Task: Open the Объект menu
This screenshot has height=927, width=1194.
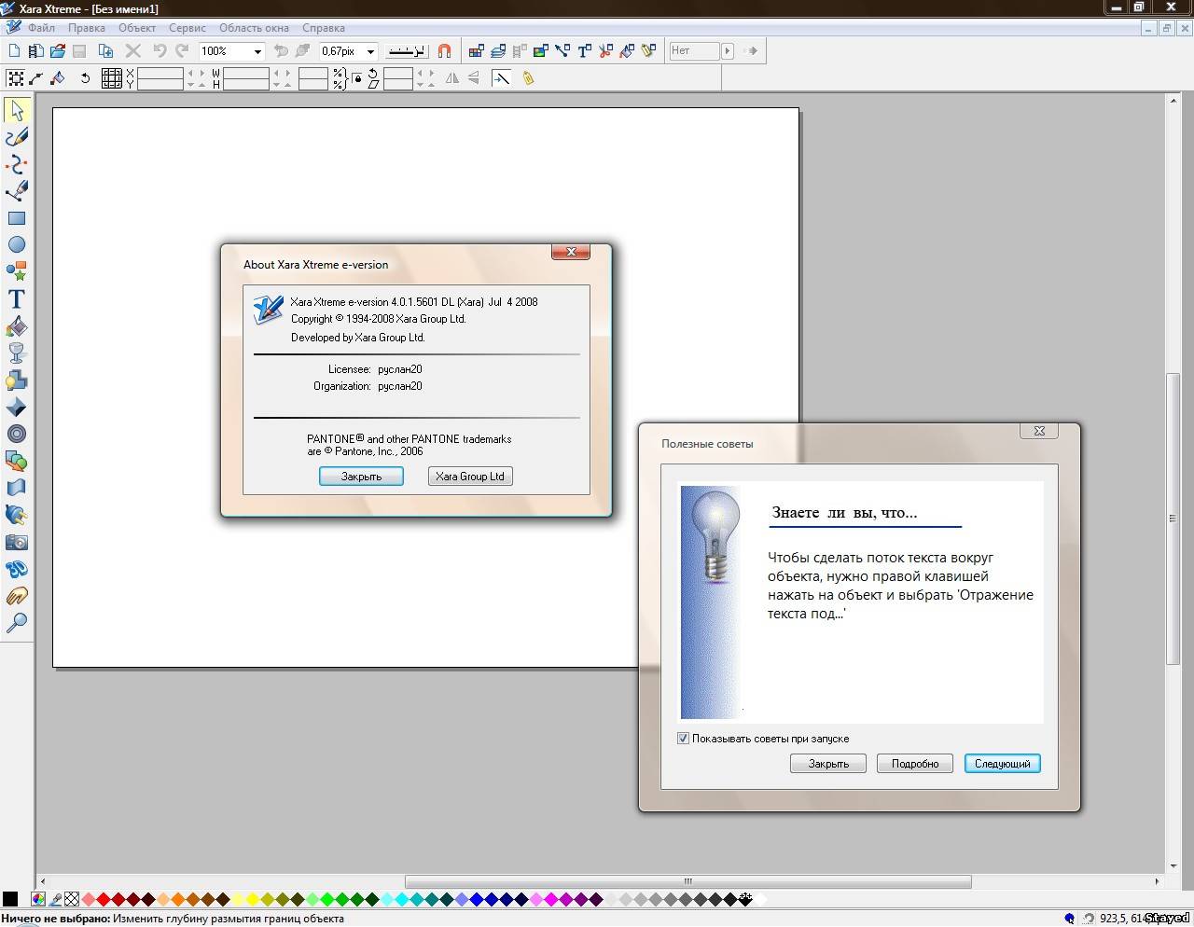Action: [137, 28]
